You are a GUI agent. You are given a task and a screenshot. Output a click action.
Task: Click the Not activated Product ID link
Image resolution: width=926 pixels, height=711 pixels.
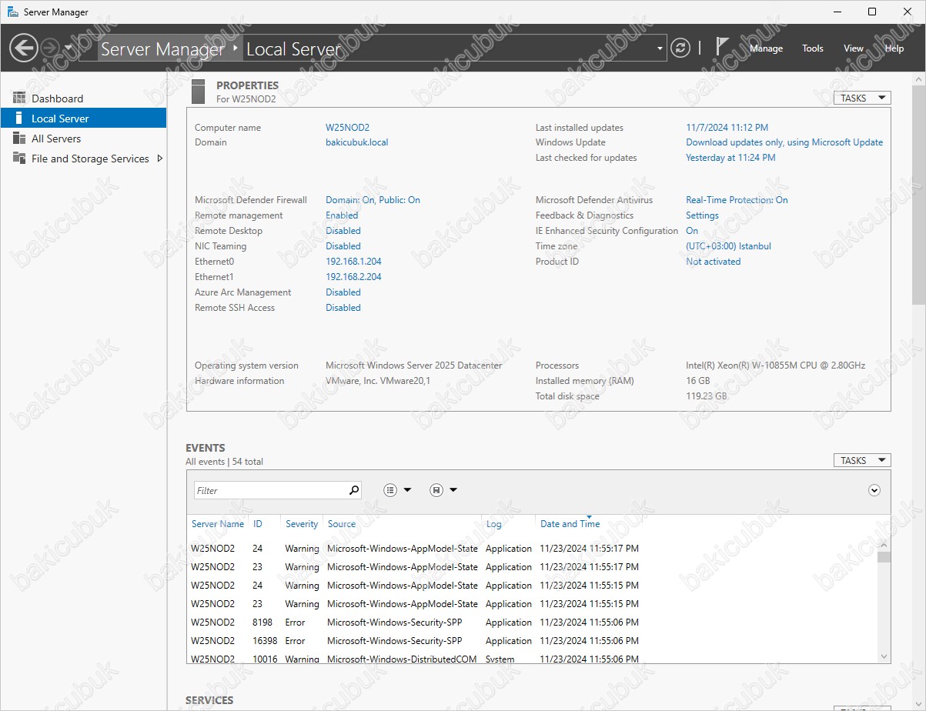[713, 262]
